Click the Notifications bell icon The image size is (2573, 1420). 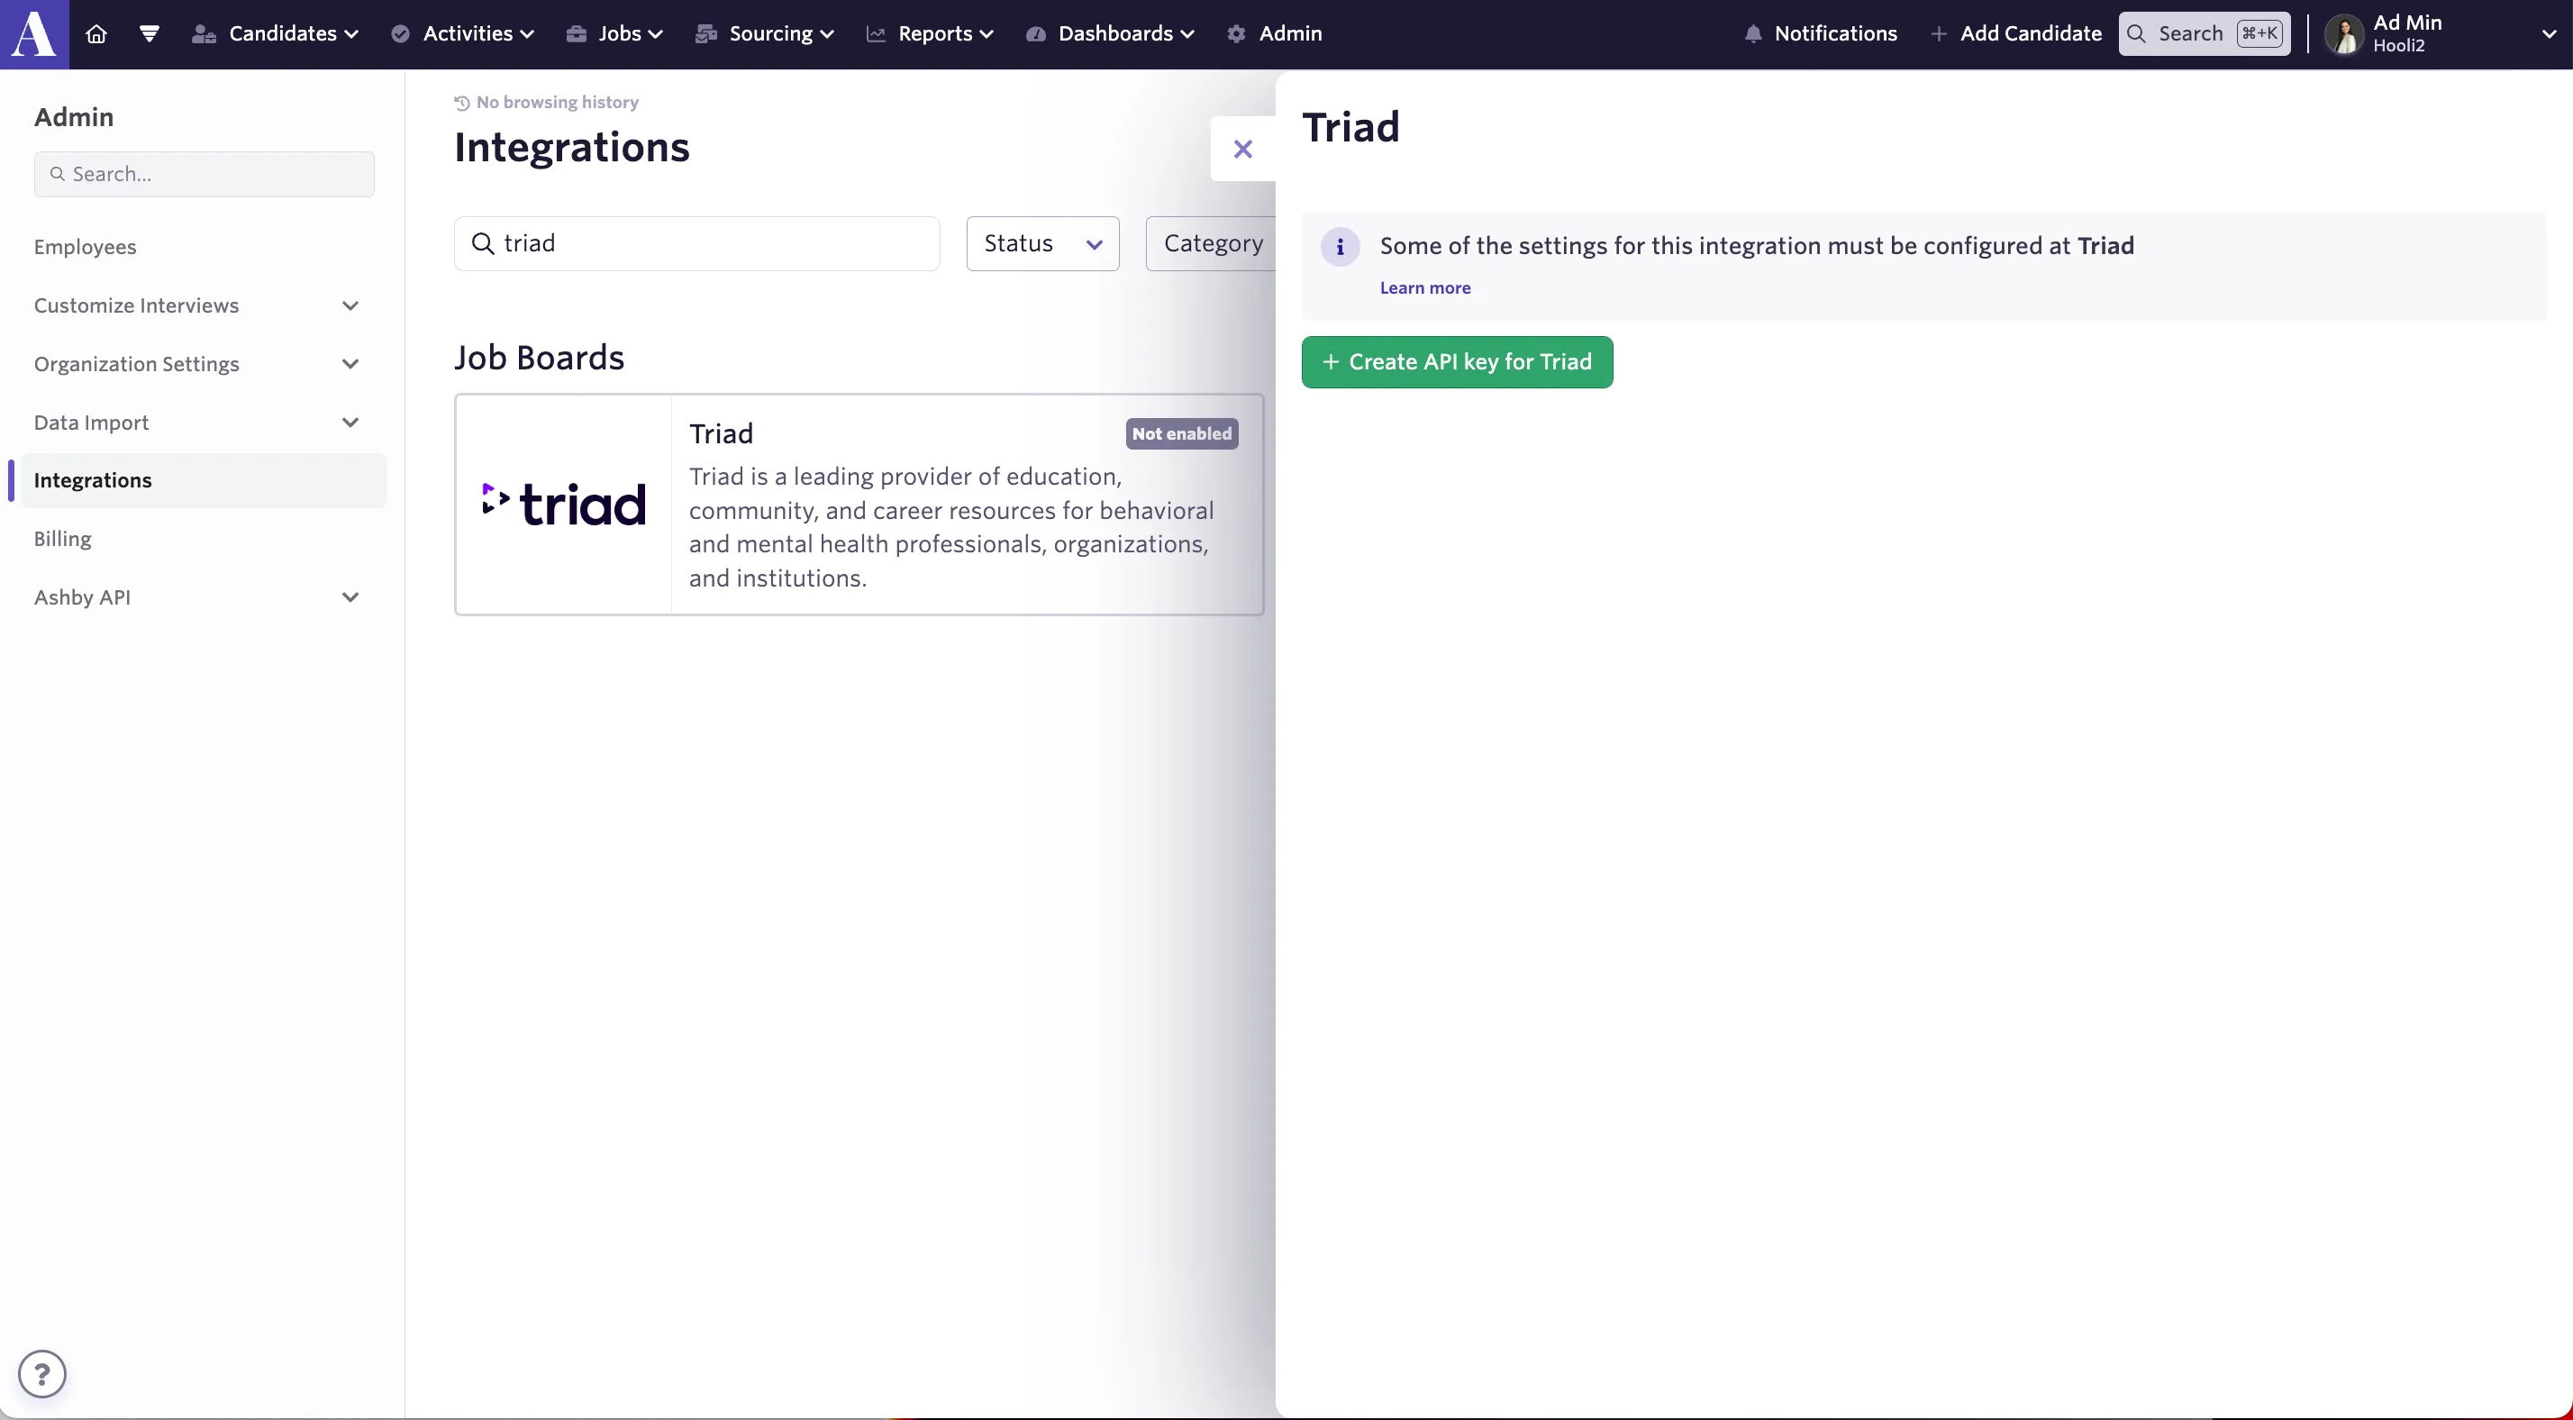[x=1753, y=34]
